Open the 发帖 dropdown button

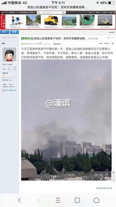click(x=5, y=32)
